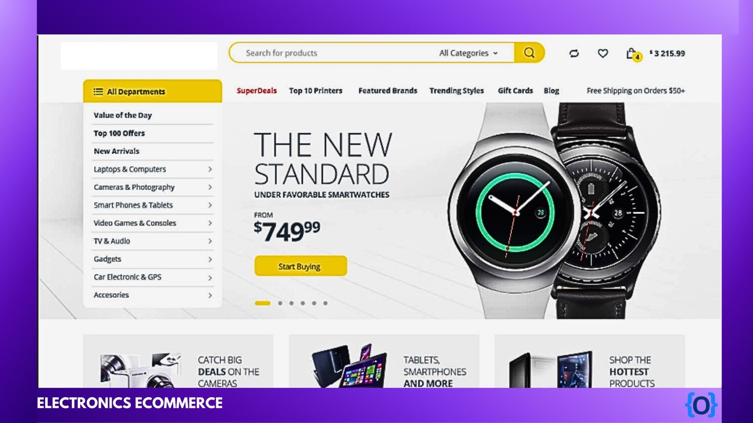The image size is (753, 423).
Task: Select the second carousel slide dot
Action: [x=280, y=303]
